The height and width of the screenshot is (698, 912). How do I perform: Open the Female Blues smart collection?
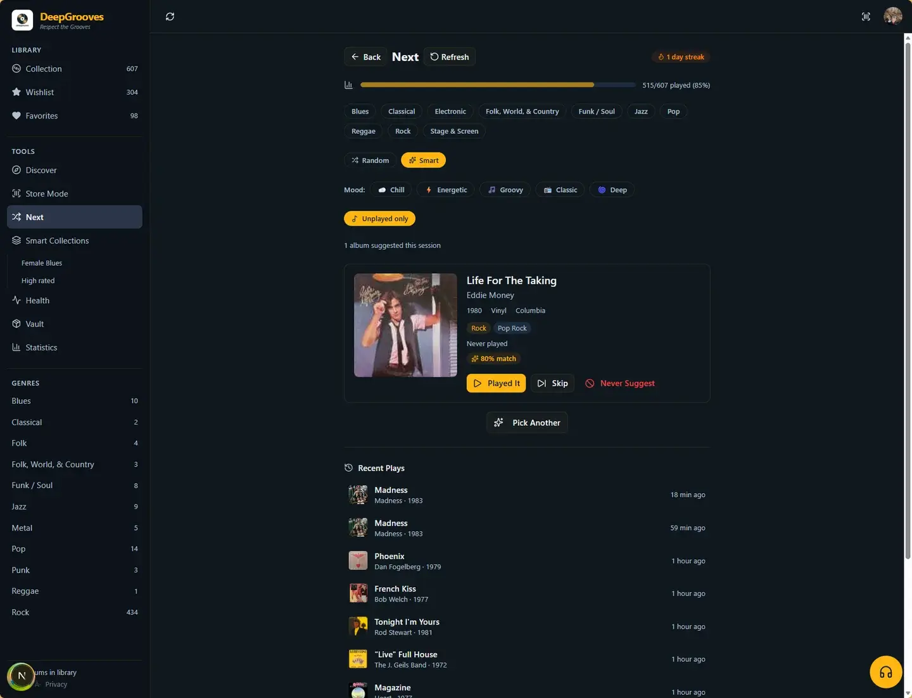(x=42, y=263)
